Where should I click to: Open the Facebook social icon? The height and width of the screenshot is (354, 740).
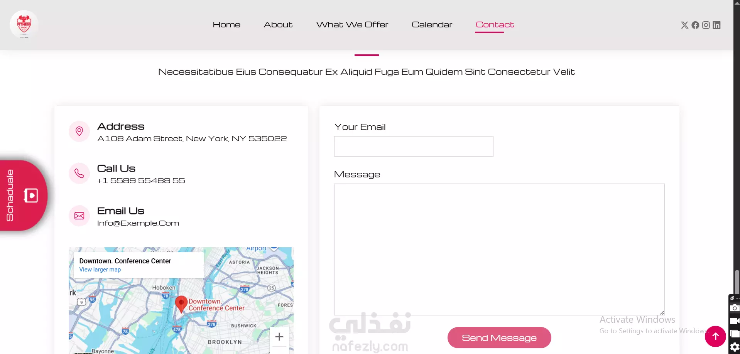point(695,25)
